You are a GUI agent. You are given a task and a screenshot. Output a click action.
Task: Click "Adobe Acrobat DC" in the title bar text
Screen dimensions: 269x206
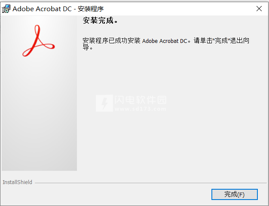[42, 9]
